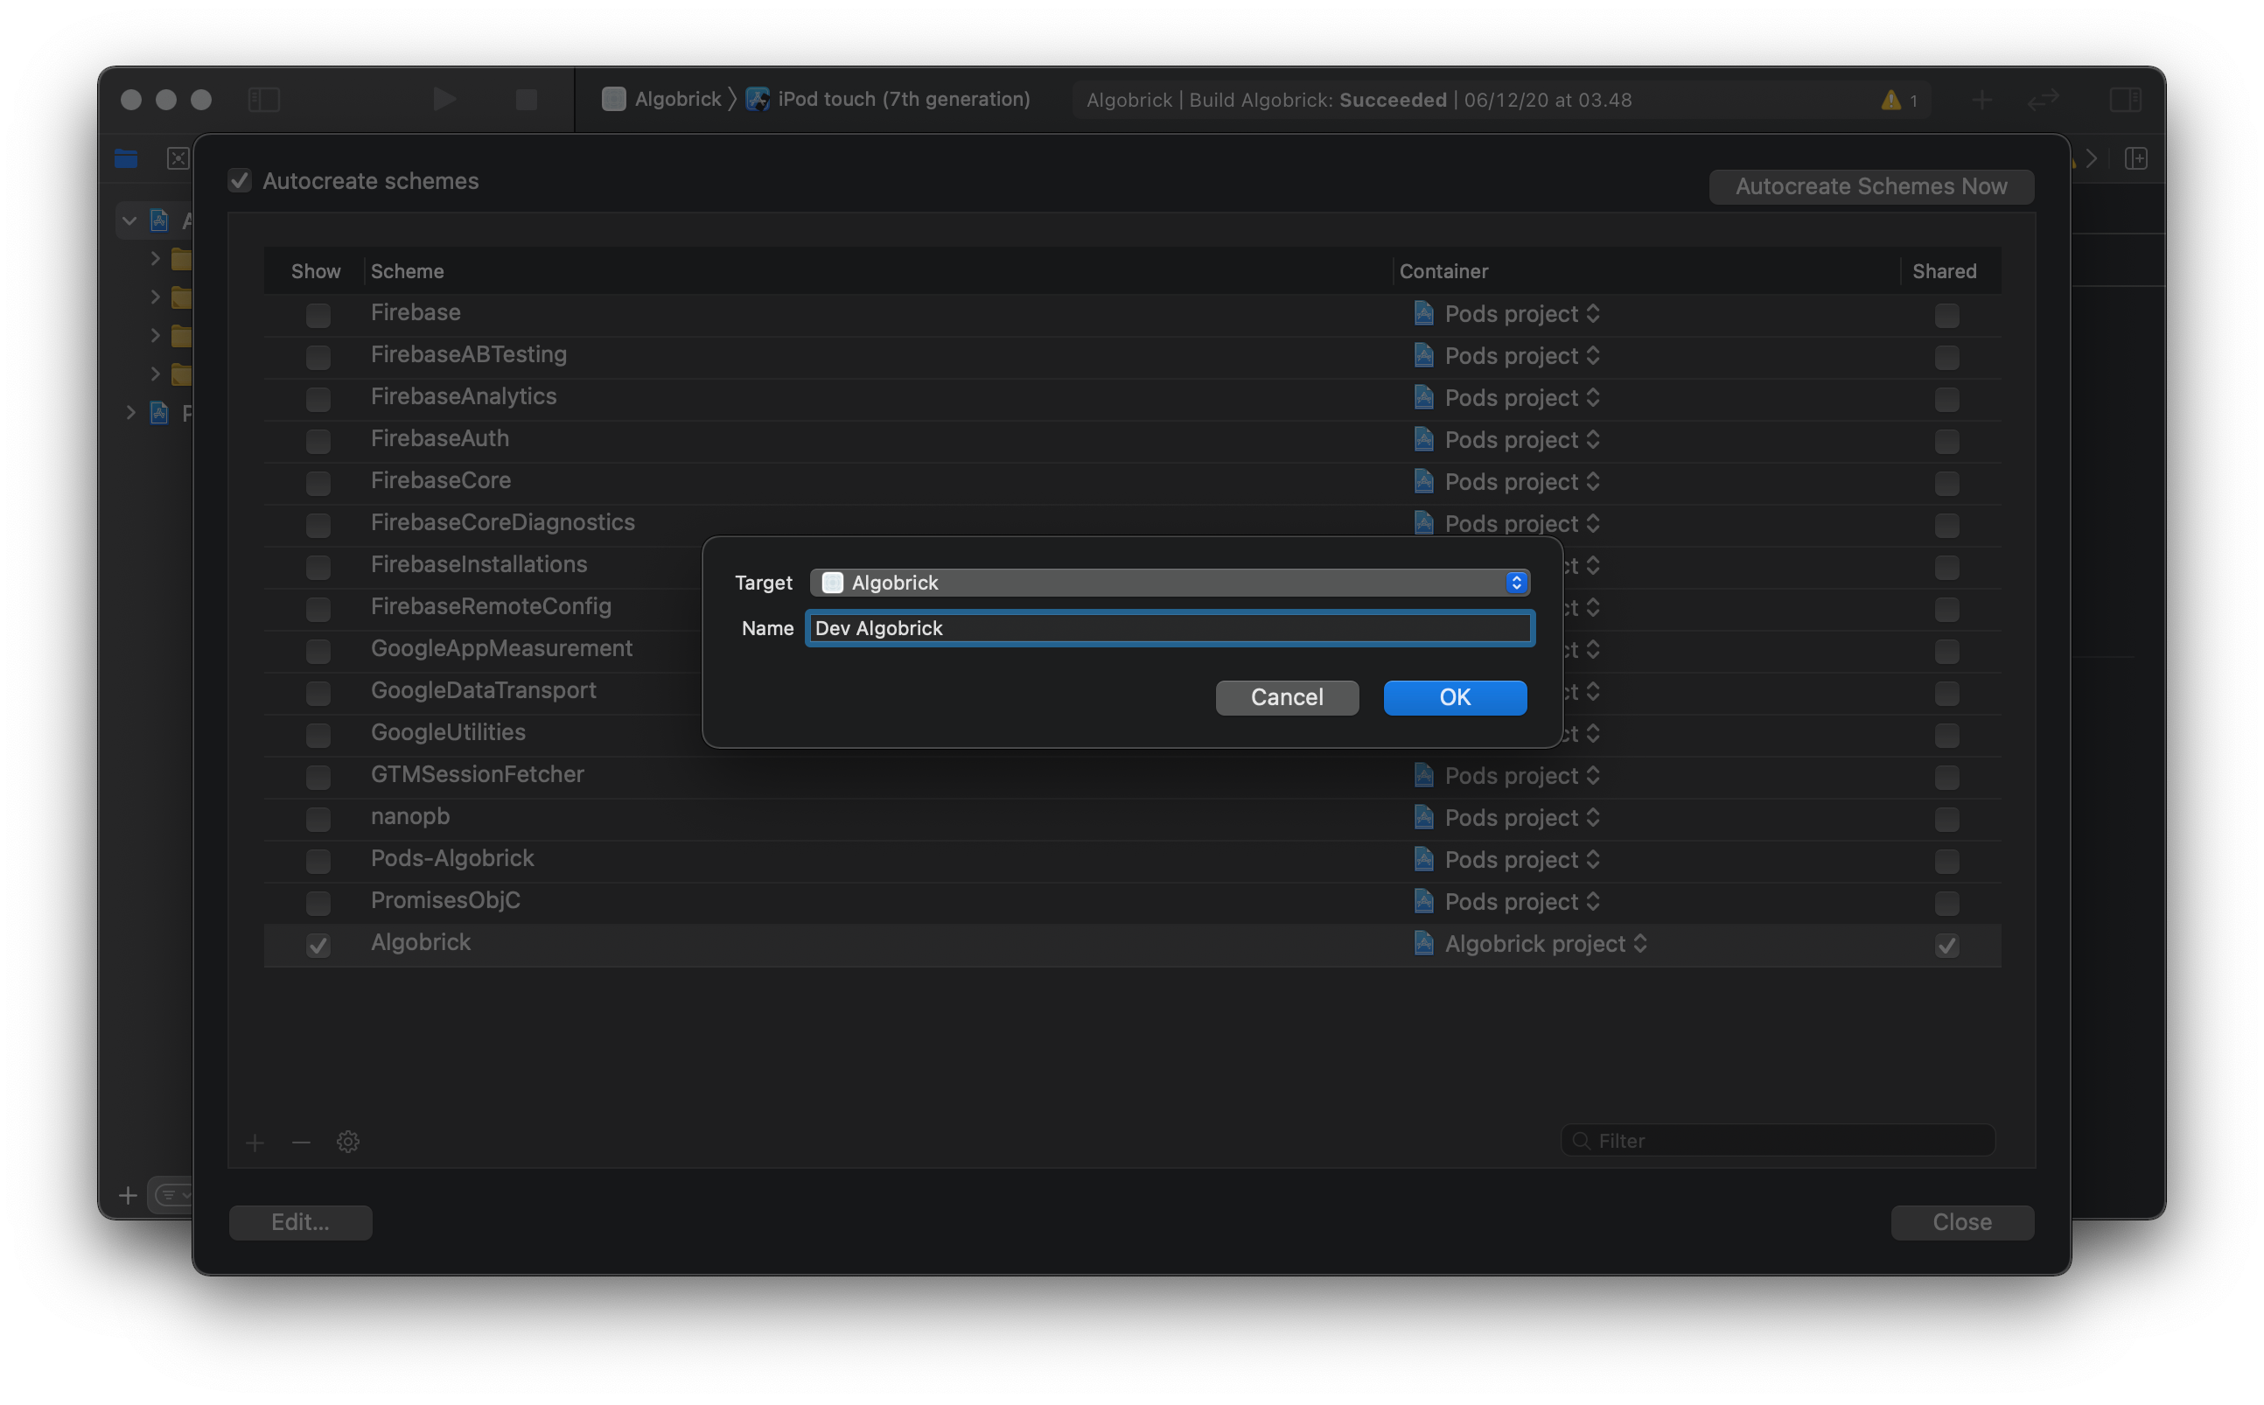Open the project navigator folder icon
Image resolution: width=2264 pixels, height=1405 pixels.
pyautogui.click(x=126, y=159)
